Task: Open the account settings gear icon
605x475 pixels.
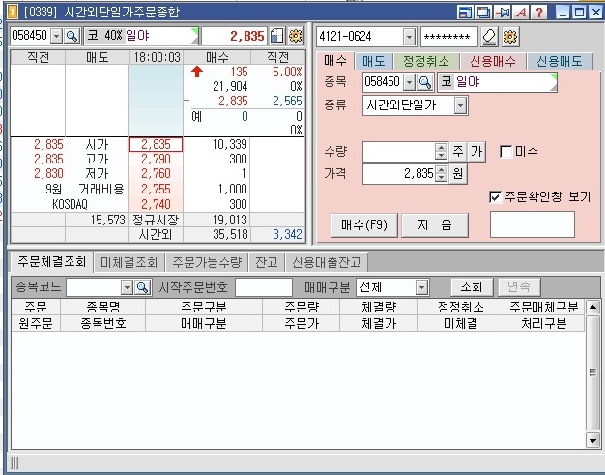Action: pos(510,37)
